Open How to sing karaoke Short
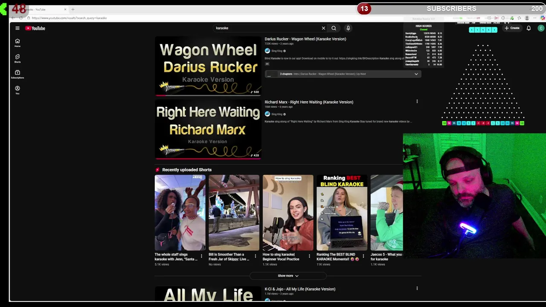The height and width of the screenshot is (307, 546). pyautogui.click(x=288, y=212)
